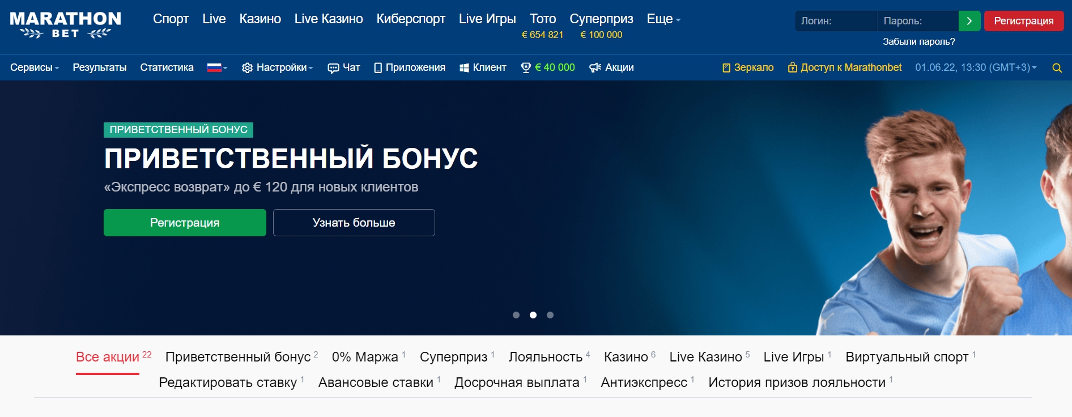This screenshot has height=417, width=1072.
Task: Select Досрочная выплата tab
Action: point(520,382)
